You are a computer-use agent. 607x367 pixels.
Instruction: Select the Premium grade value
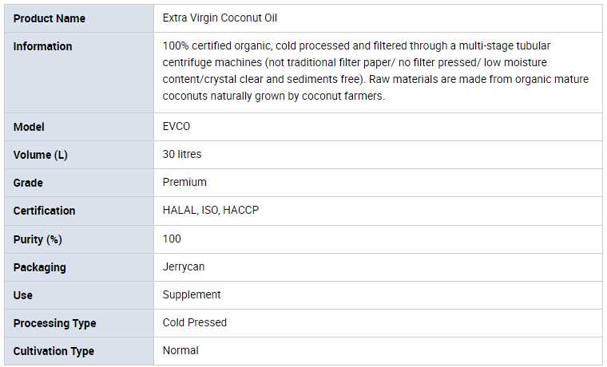(184, 183)
